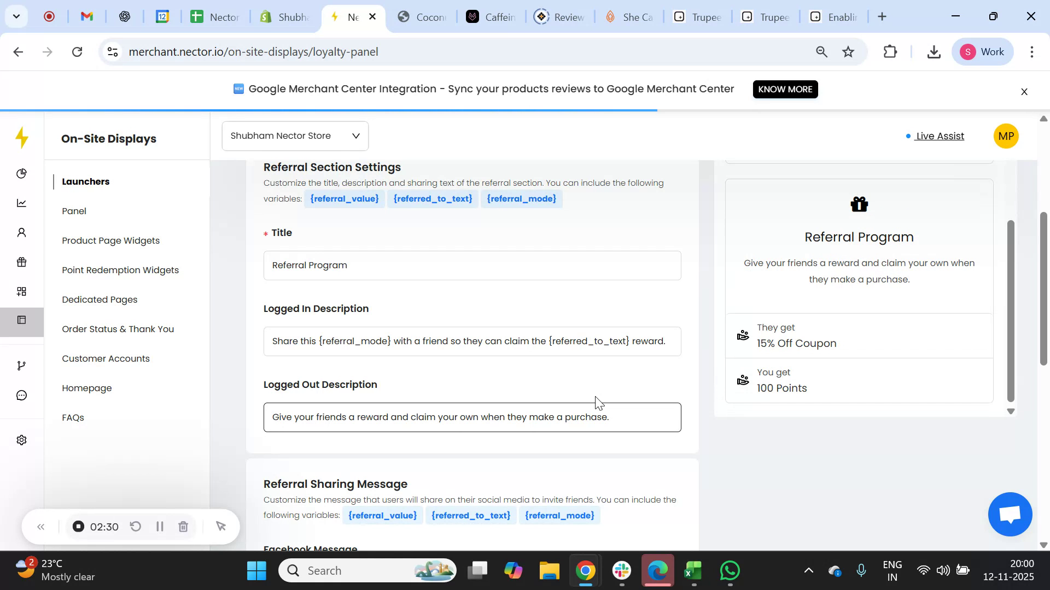1050x590 pixels.
Task: Pause the screen recording
Action: 160,526
